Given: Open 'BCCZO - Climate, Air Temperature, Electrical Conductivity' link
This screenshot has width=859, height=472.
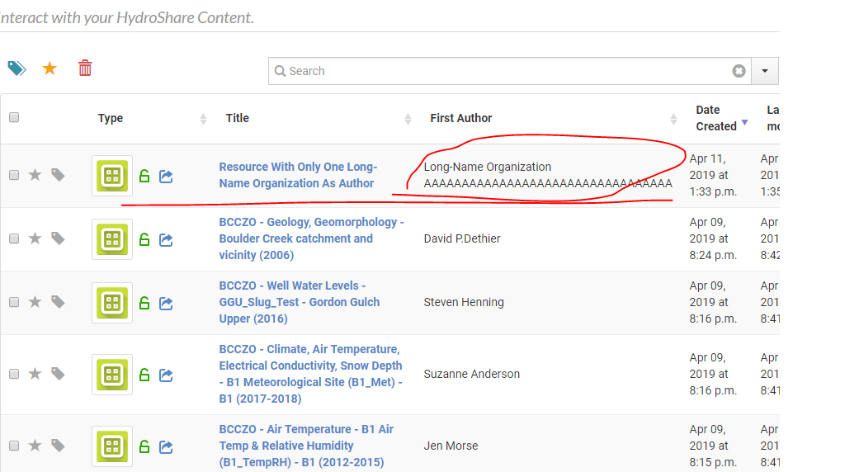Looking at the screenshot, I should tap(310, 374).
